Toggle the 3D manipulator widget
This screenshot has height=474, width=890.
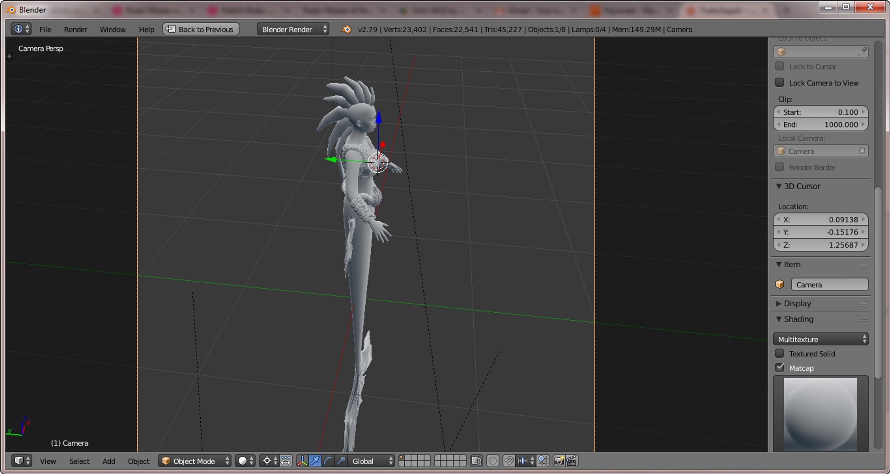[x=302, y=461]
